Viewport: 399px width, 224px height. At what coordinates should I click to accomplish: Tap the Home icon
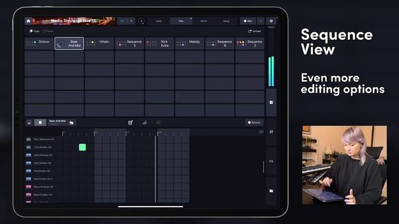(29, 21)
